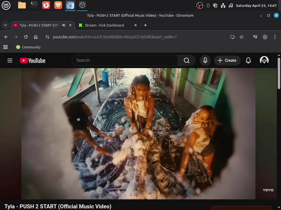Open the Files manager from panel
The image size is (281, 210).
(x=22, y=5)
